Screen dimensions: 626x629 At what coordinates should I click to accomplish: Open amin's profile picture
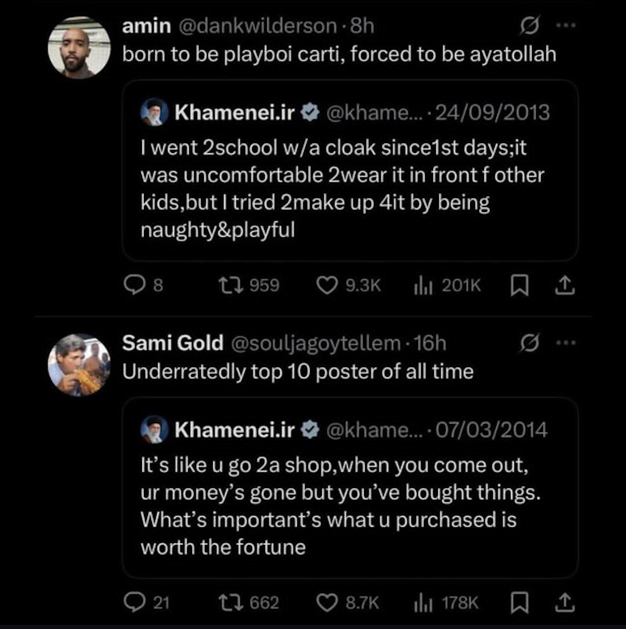[x=79, y=48]
